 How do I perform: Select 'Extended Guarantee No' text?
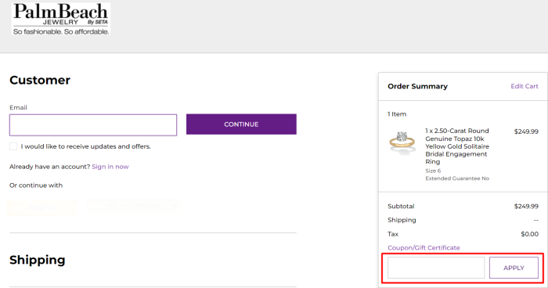click(457, 178)
